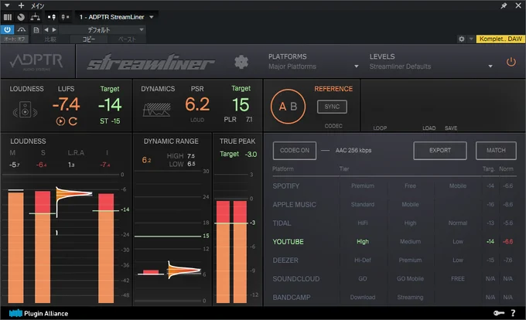The height and width of the screenshot is (320, 526).
Task: Close the plugin window with the X
Action: [x=518, y=5]
